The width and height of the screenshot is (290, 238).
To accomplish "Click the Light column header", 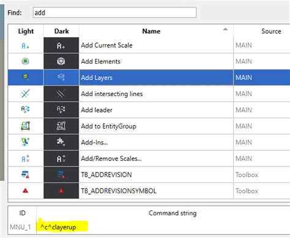I will click(x=26, y=31).
